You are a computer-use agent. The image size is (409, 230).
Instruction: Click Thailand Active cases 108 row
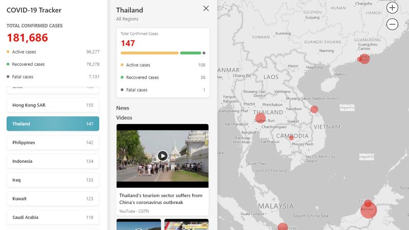[x=163, y=65]
